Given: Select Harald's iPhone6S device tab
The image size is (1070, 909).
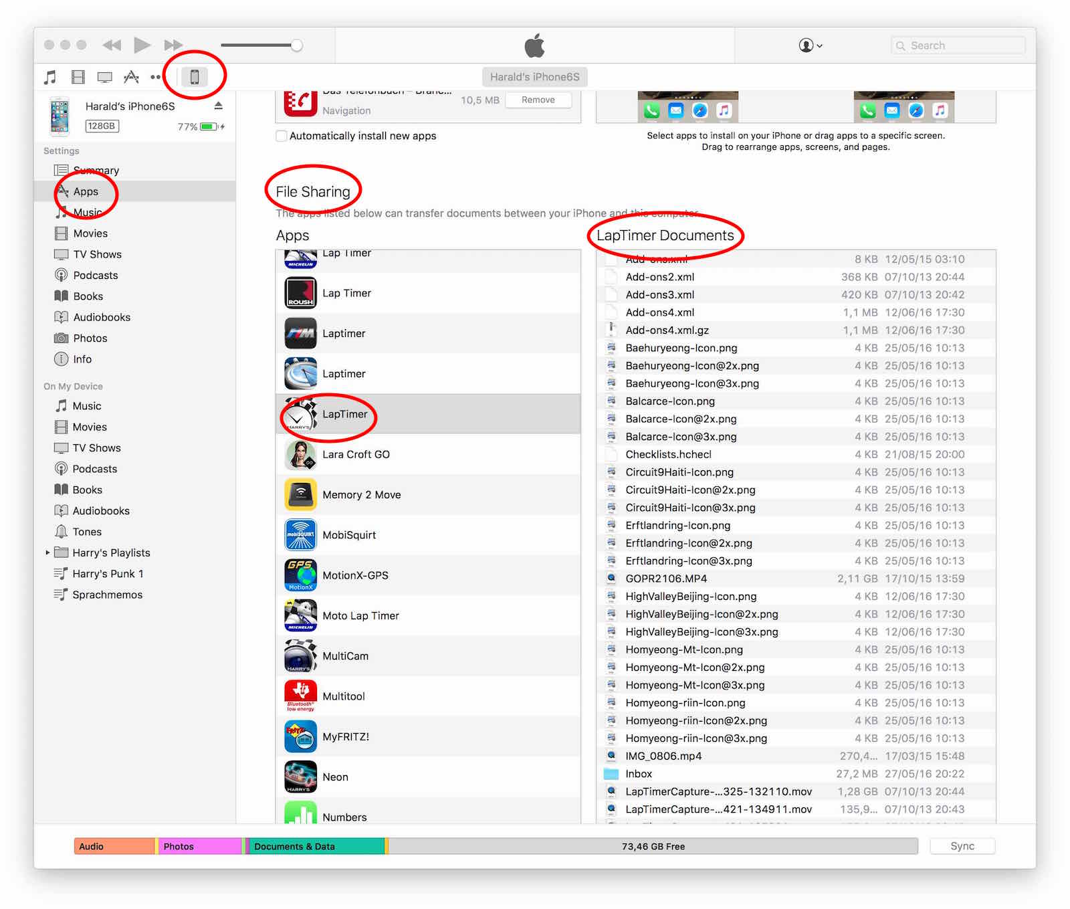Looking at the screenshot, I should [x=535, y=77].
